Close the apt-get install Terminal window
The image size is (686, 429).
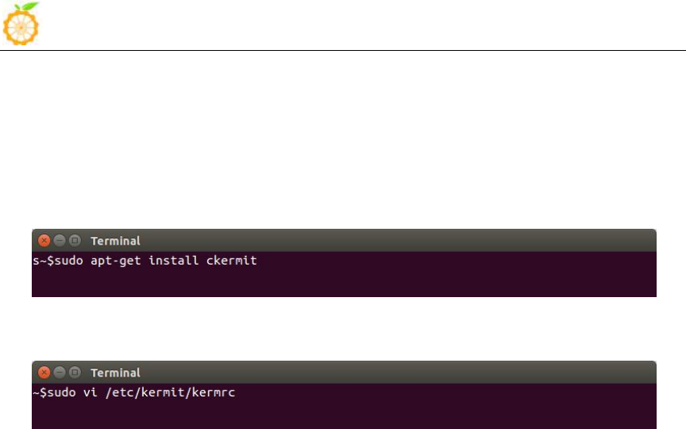[x=44, y=241]
